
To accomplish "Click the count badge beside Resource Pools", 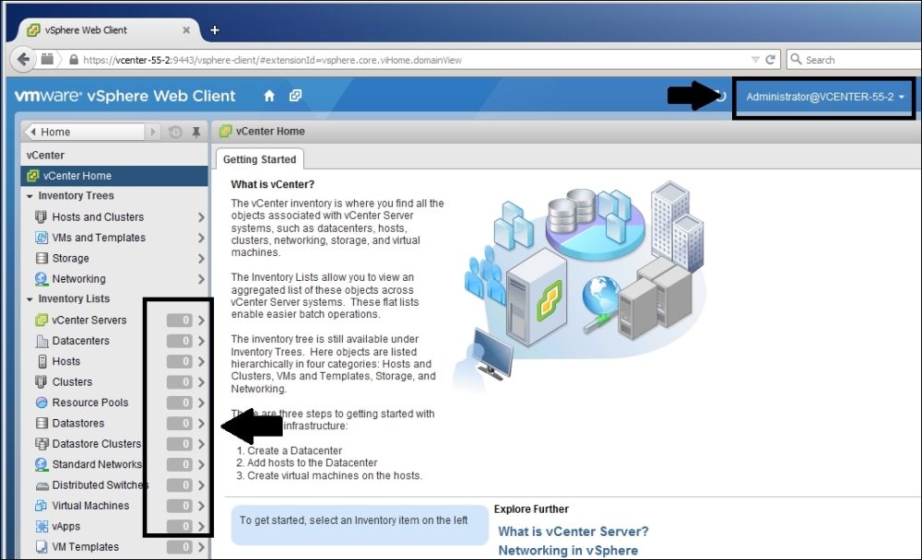I will click(180, 402).
